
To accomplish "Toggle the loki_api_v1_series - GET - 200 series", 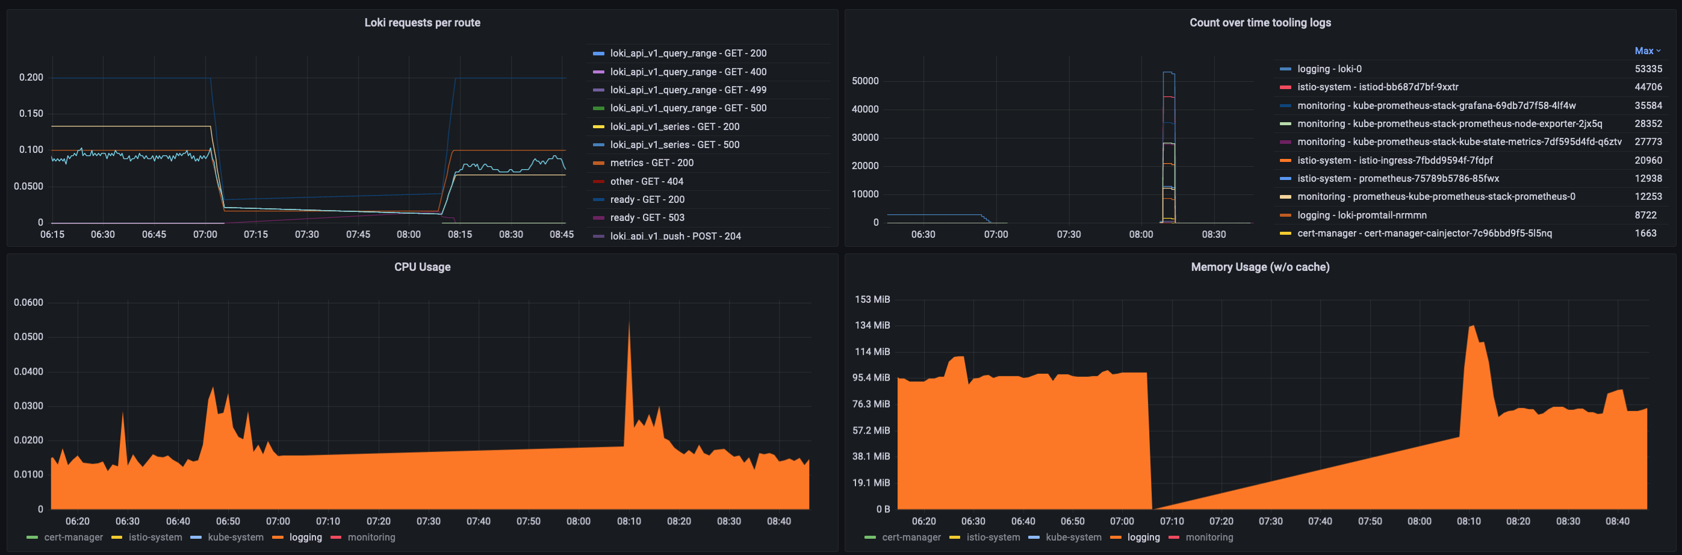I will [x=674, y=126].
